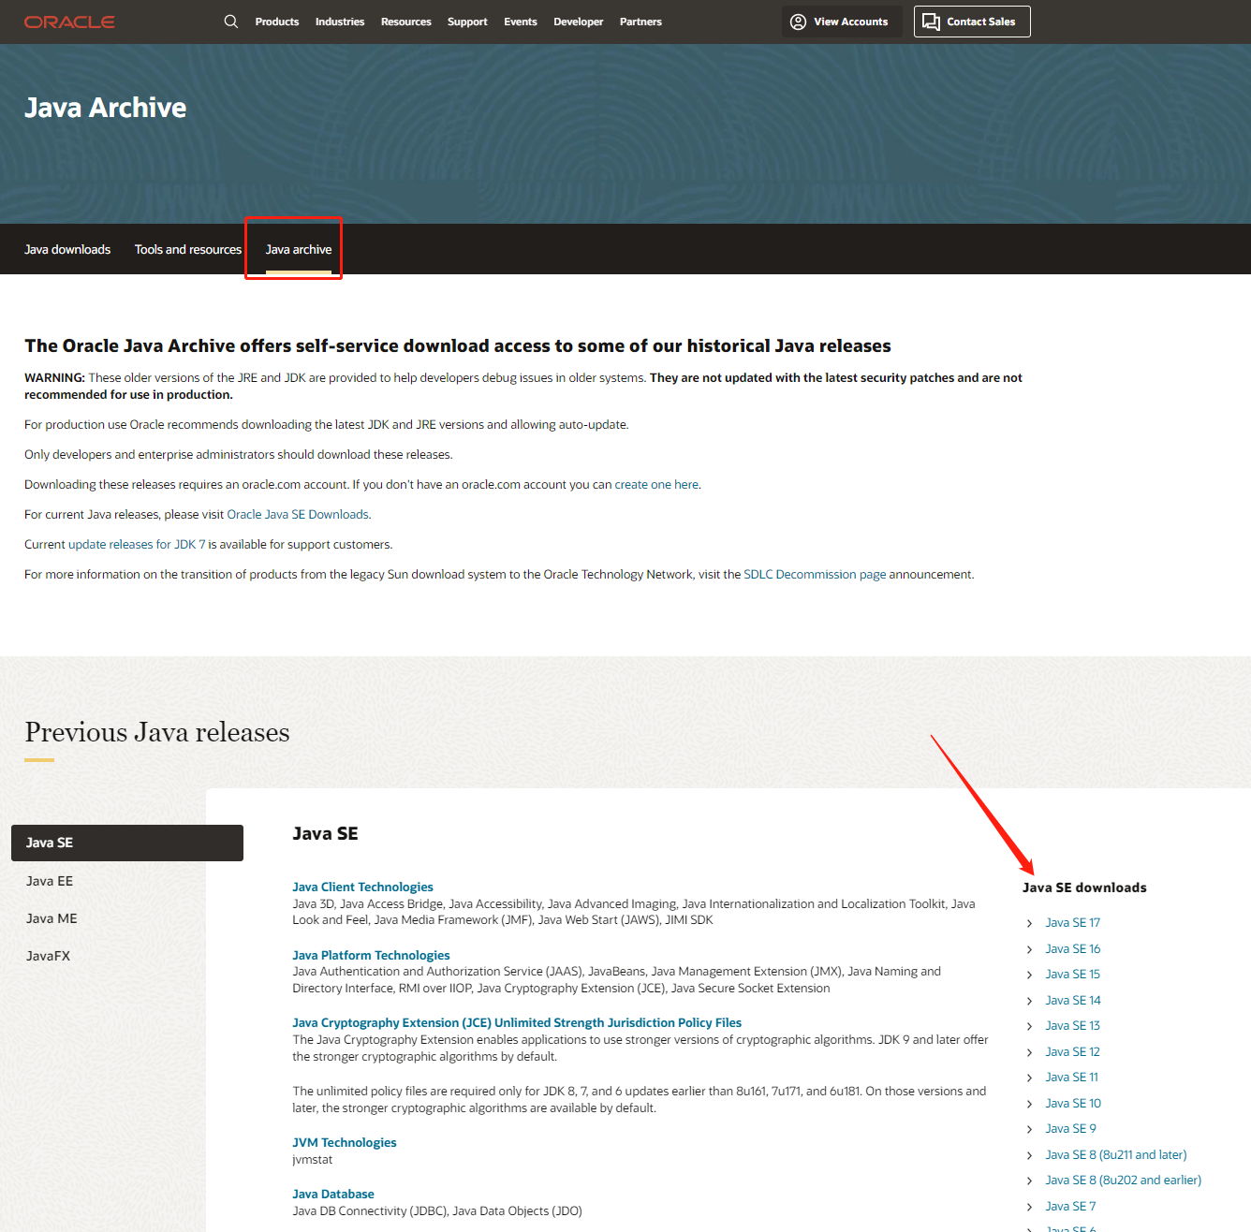Open the Java Database link
1251x1232 pixels.
pyautogui.click(x=332, y=1194)
